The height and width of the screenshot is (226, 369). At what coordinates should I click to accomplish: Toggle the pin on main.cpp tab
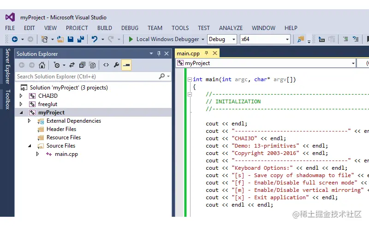coord(206,53)
